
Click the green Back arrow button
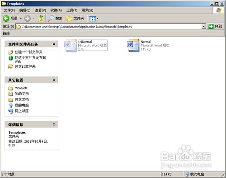point(6,19)
